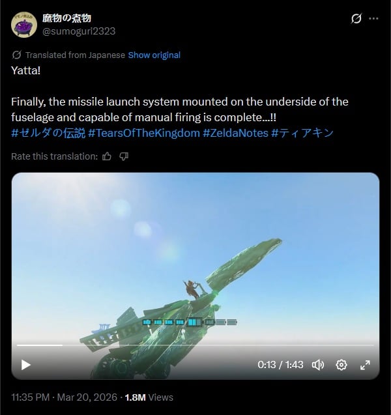Open video settings gear
The width and height of the screenshot is (391, 415).
pos(341,365)
